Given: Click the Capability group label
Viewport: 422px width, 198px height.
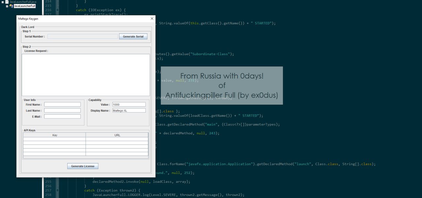Looking at the screenshot, I should 95,100.
